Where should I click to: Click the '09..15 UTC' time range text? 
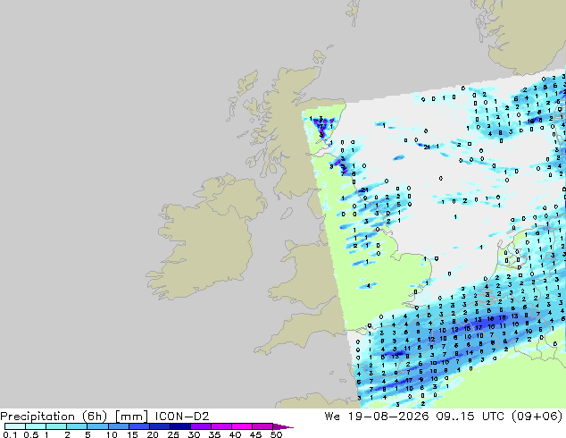(x=470, y=417)
